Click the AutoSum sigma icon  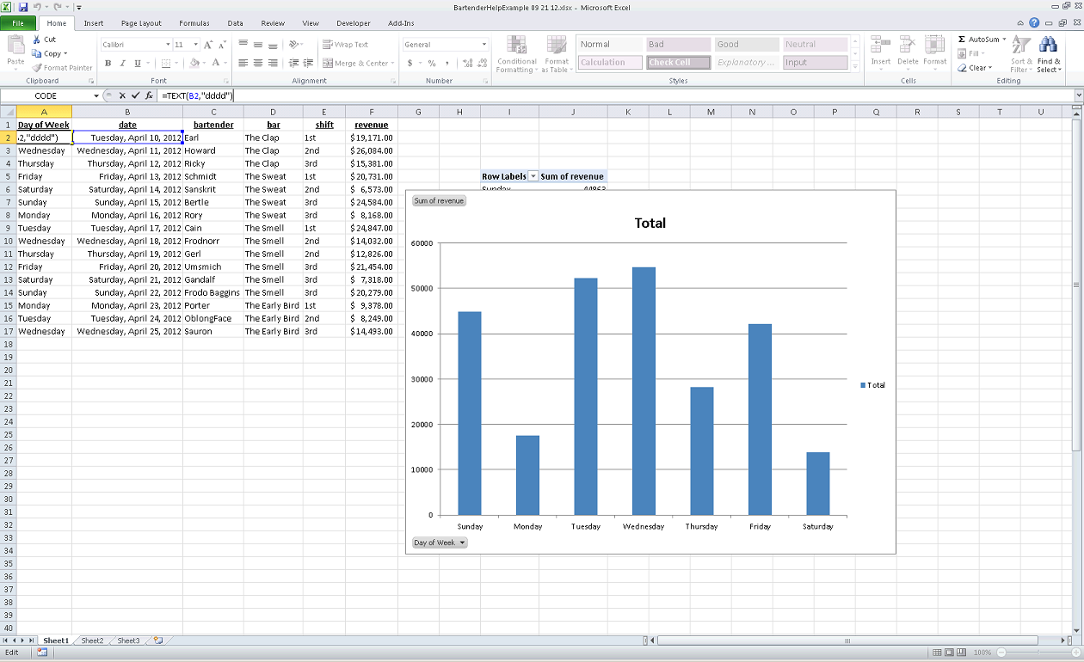tap(962, 40)
